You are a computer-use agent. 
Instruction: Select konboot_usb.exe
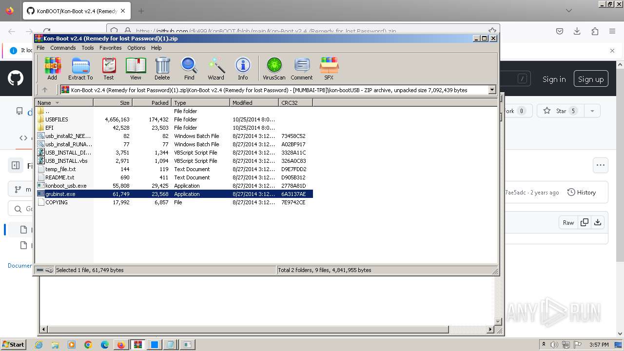click(x=174, y=186)
